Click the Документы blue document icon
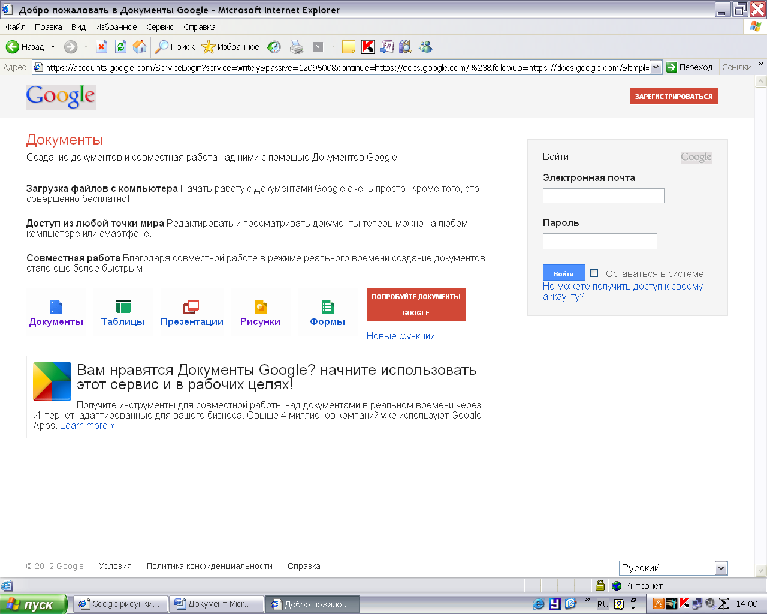This screenshot has height=614, width=767. click(56, 307)
